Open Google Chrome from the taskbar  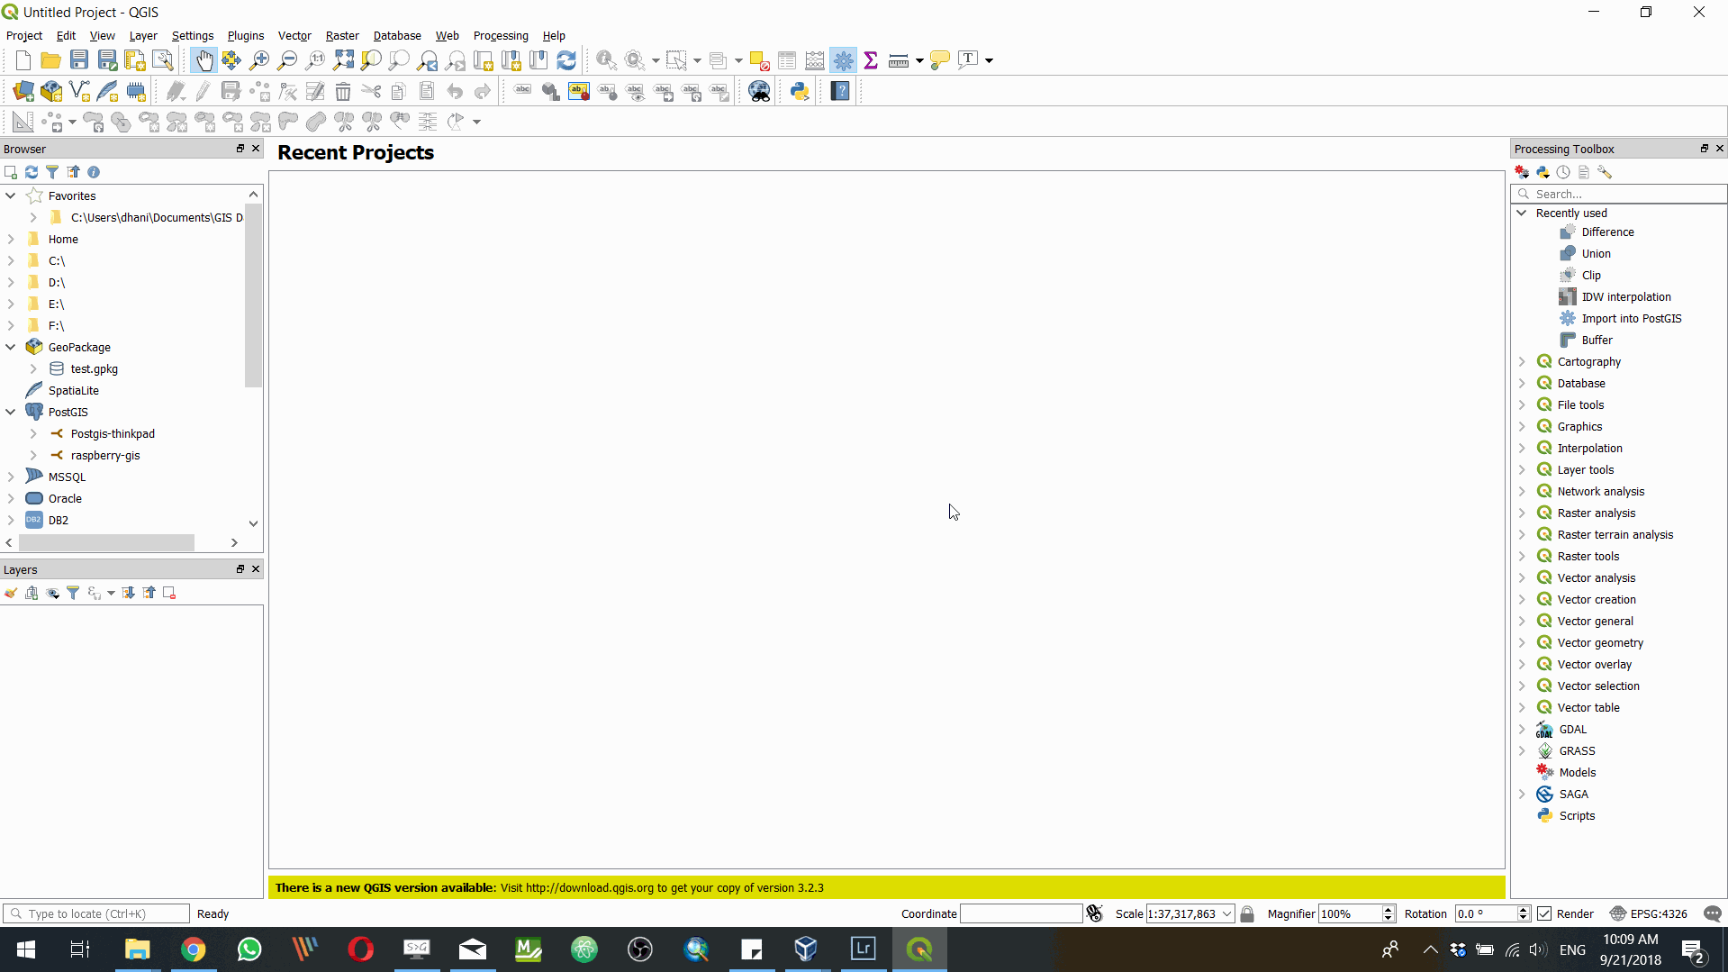tap(195, 949)
